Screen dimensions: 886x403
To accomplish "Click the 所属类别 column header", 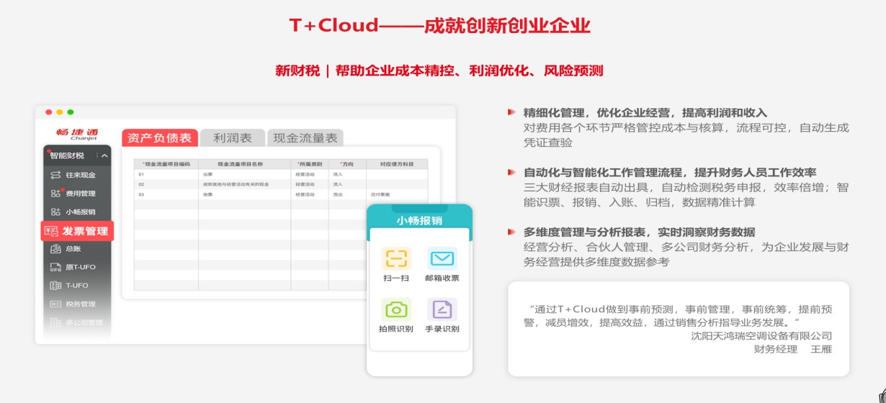I will coord(310,164).
